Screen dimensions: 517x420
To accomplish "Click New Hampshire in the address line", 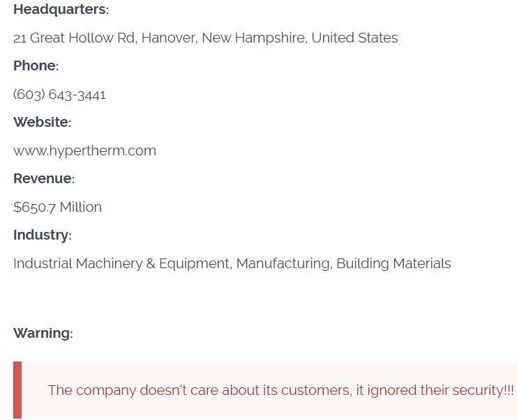I will (253, 38).
